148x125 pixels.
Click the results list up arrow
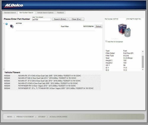click(4, 23)
